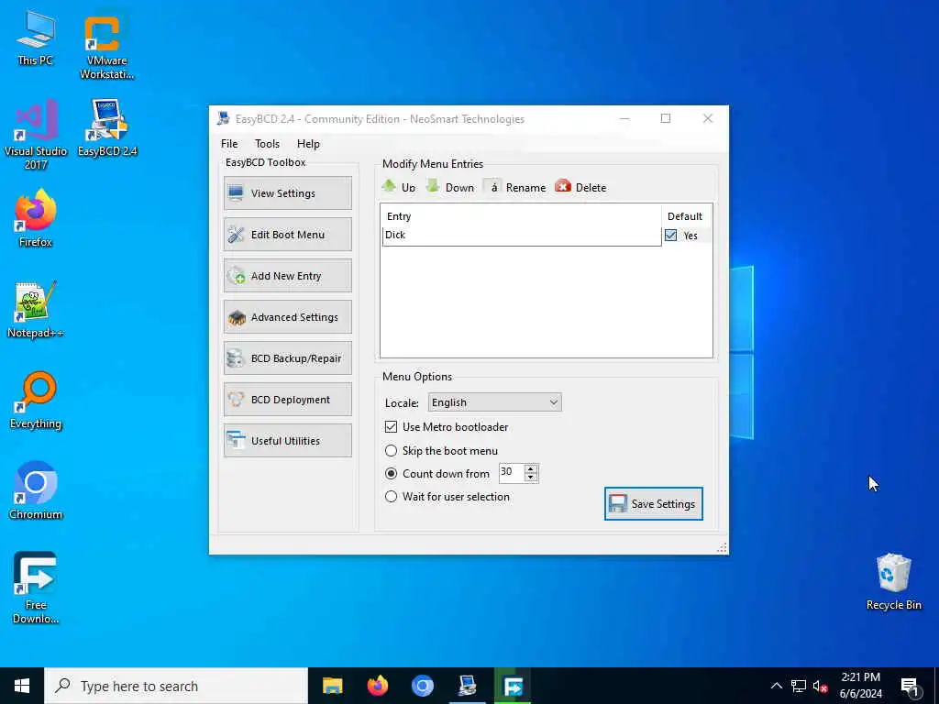Rename the selected boot entry
The image size is (939, 704).
515,187
